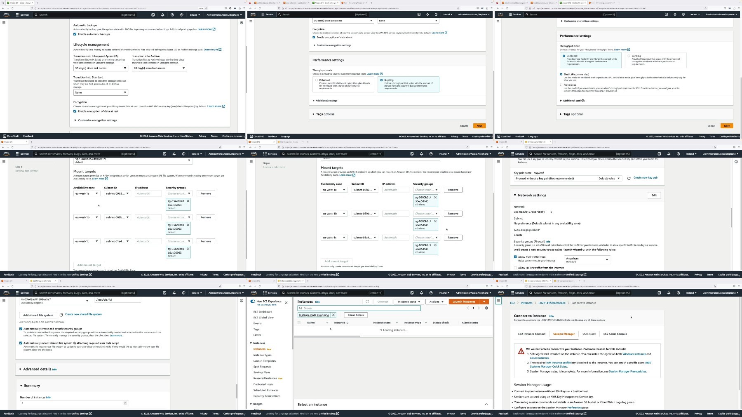This screenshot has width=742, height=417.
Task: Open the Key pair name dropdown
Action: click(x=568, y=179)
